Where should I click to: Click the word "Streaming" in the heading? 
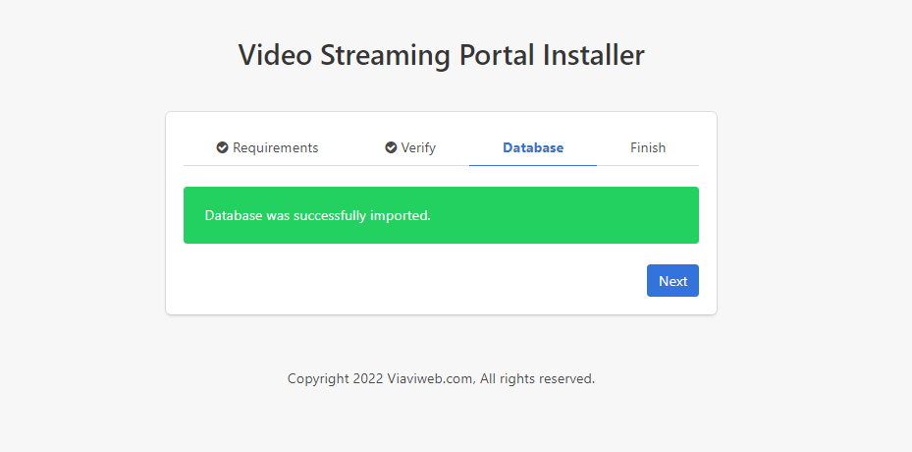tap(386, 55)
